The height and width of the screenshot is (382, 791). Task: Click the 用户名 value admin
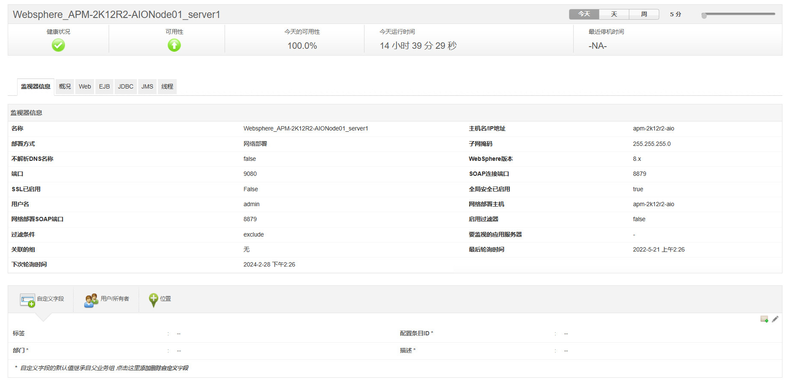252,204
